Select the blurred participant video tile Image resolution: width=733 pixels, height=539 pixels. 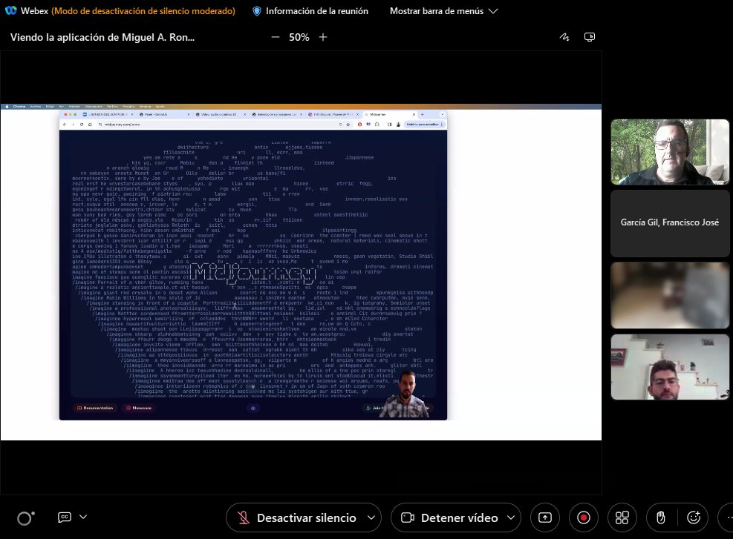point(670,295)
